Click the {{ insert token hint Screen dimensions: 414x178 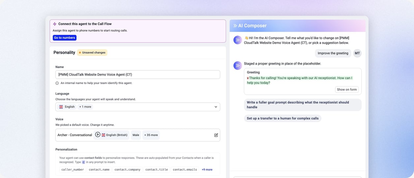pos(83,162)
